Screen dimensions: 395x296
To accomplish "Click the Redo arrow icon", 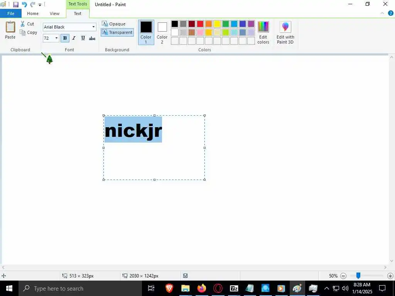I will (x=32, y=5).
